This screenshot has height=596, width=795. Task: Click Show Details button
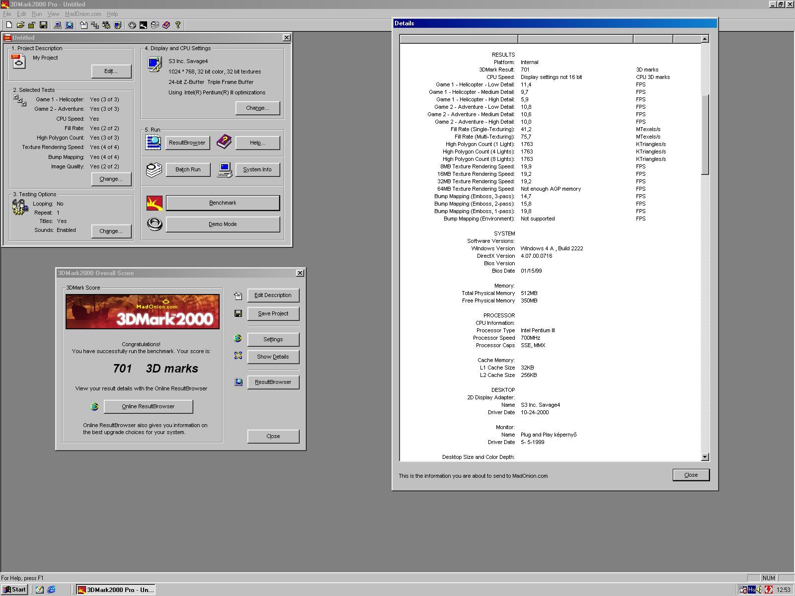click(273, 357)
